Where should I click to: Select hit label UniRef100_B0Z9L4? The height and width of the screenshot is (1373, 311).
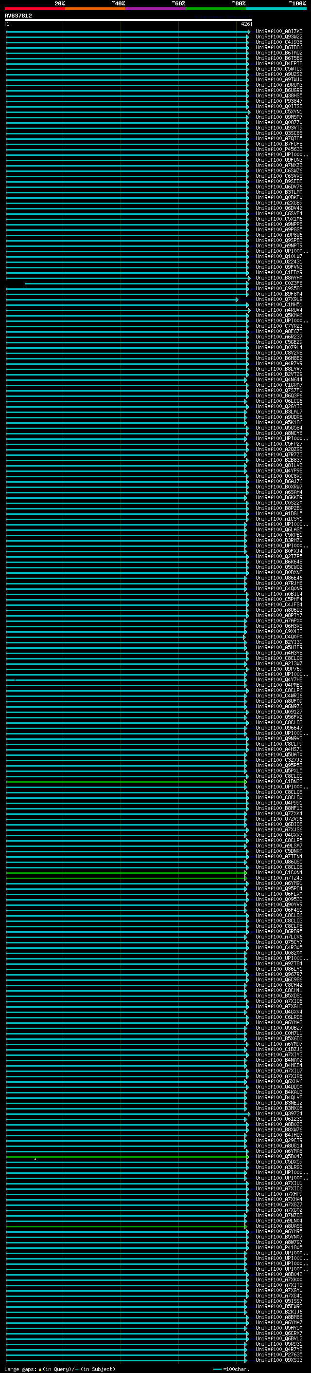(x=279, y=348)
